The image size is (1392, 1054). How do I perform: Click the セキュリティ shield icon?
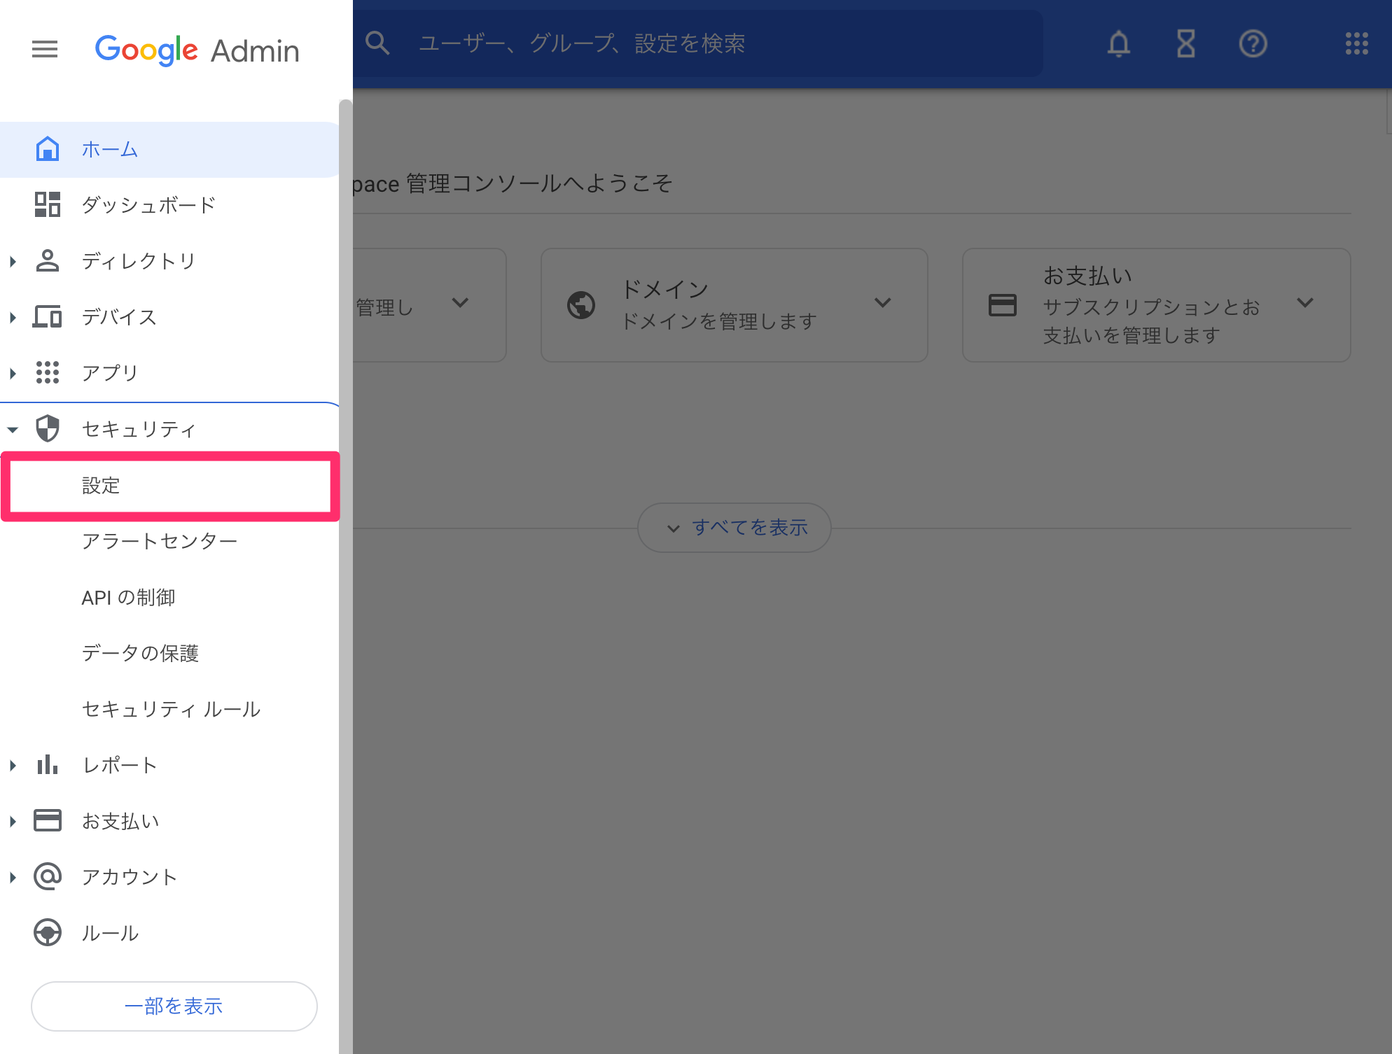click(48, 428)
